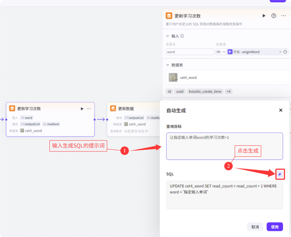Screen dimensions: 291x237
Task: Click the sparkle icon to generate SQL
Action: coord(280,174)
